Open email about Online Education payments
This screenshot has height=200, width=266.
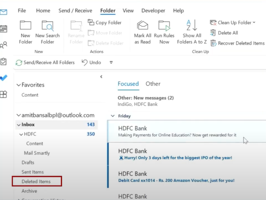point(186,131)
